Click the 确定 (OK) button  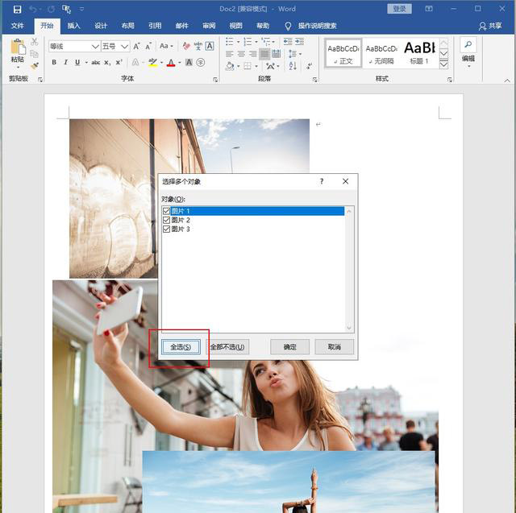pyautogui.click(x=290, y=347)
